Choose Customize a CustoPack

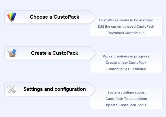click(x=126, y=69)
